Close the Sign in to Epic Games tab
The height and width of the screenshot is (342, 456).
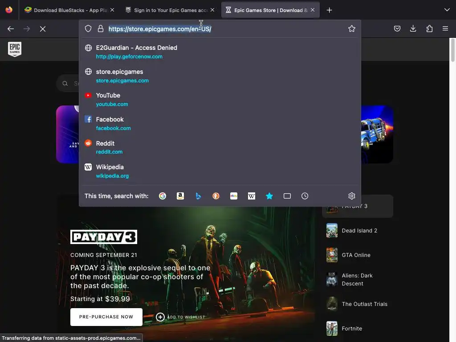click(x=212, y=10)
